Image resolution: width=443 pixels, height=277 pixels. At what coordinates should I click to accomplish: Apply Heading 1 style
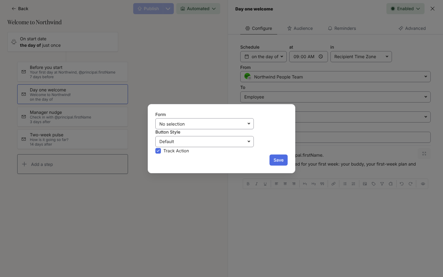pos(305,184)
